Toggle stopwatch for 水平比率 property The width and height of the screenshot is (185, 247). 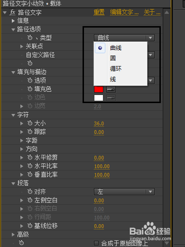click(30, 166)
